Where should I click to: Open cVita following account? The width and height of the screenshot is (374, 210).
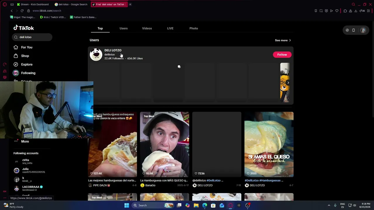32,161
